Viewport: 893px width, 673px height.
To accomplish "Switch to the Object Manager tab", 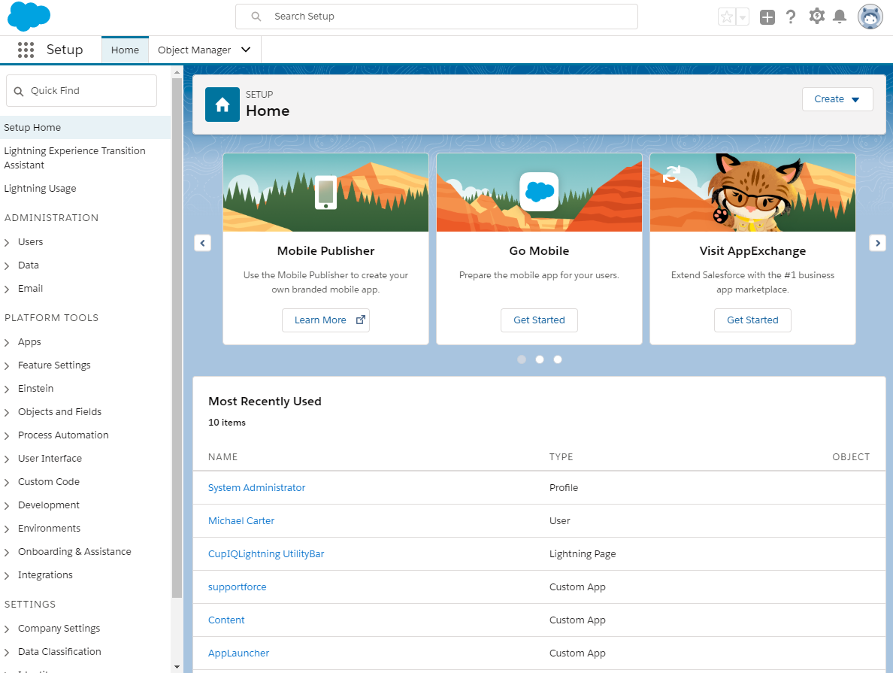I will click(194, 50).
